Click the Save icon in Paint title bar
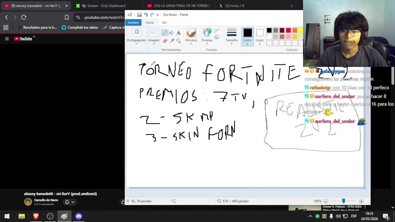The height and width of the screenshot is (222, 395). pyautogui.click(x=139, y=14)
